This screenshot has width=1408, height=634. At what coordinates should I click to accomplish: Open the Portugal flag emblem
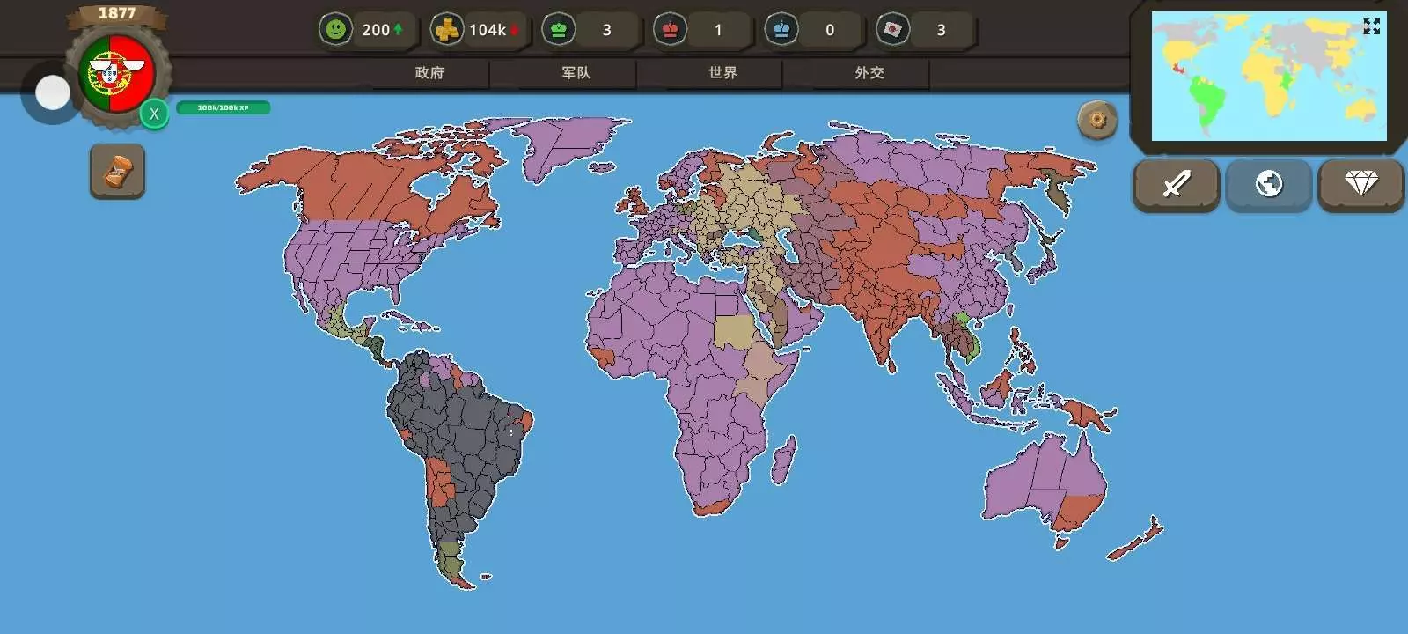117,75
